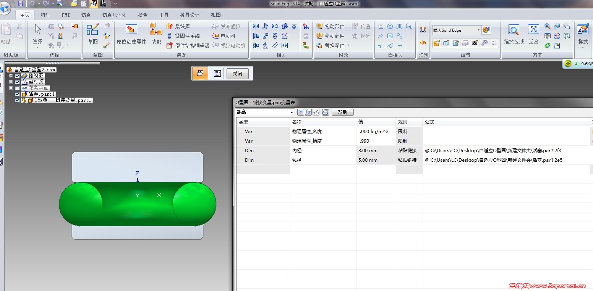This screenshot has width=593, height=291.
Task: Click the Save icon in quick access toolbar
Action: [x=20, y=3]
